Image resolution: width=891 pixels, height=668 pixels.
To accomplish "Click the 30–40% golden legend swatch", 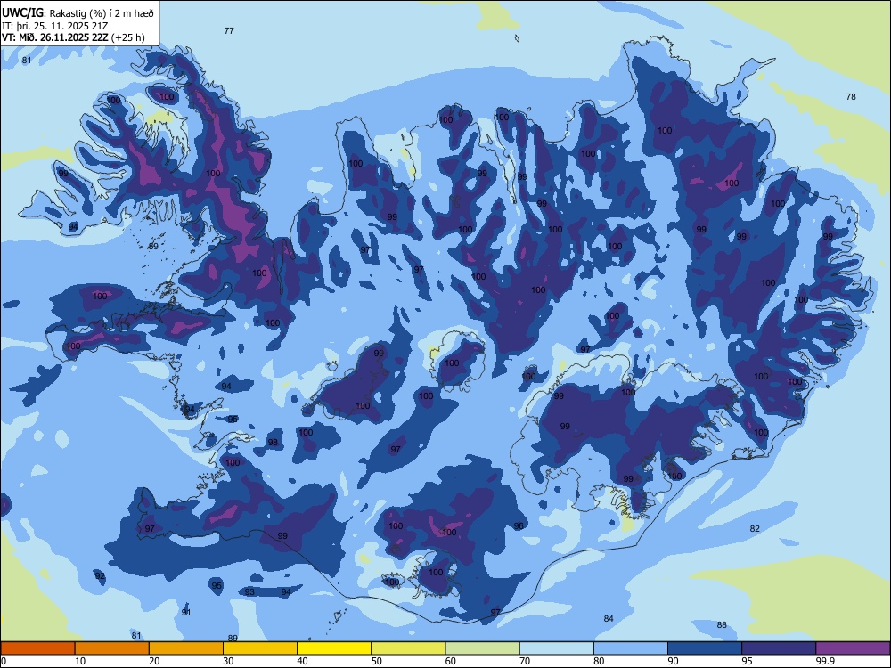I will coord(260,648).
